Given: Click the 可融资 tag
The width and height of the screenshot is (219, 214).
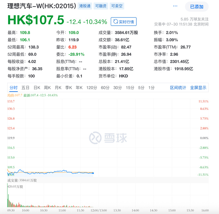Looking at the screenshot, I should [x=101, y=6].
